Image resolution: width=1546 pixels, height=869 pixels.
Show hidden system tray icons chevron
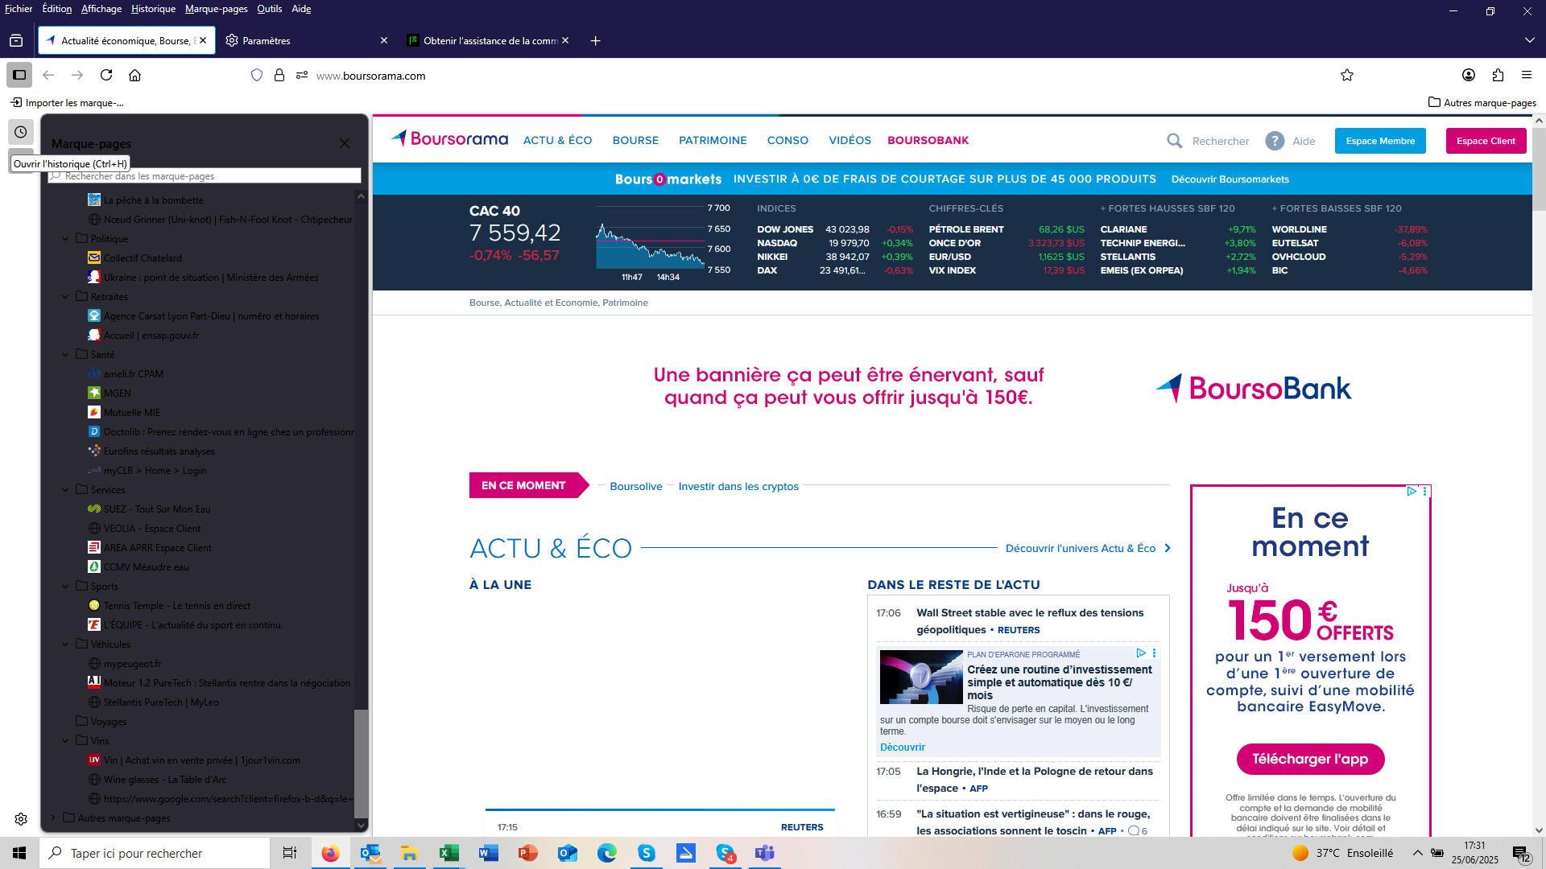coord(1418,853)
